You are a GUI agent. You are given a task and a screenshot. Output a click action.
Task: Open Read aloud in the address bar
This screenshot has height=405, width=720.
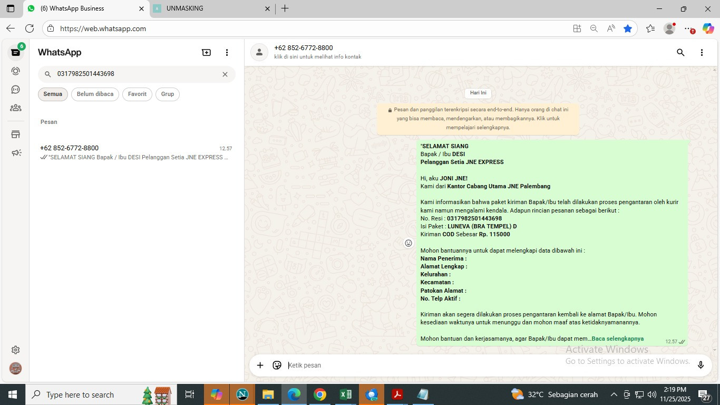click(611, 28)
